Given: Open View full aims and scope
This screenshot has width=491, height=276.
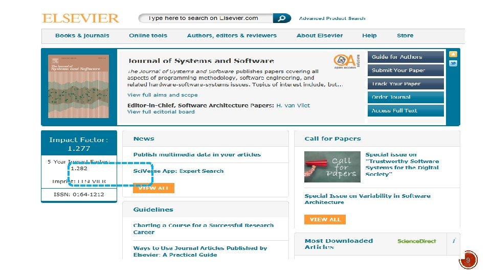Looking at the screenshot, I should coord(162,95).
